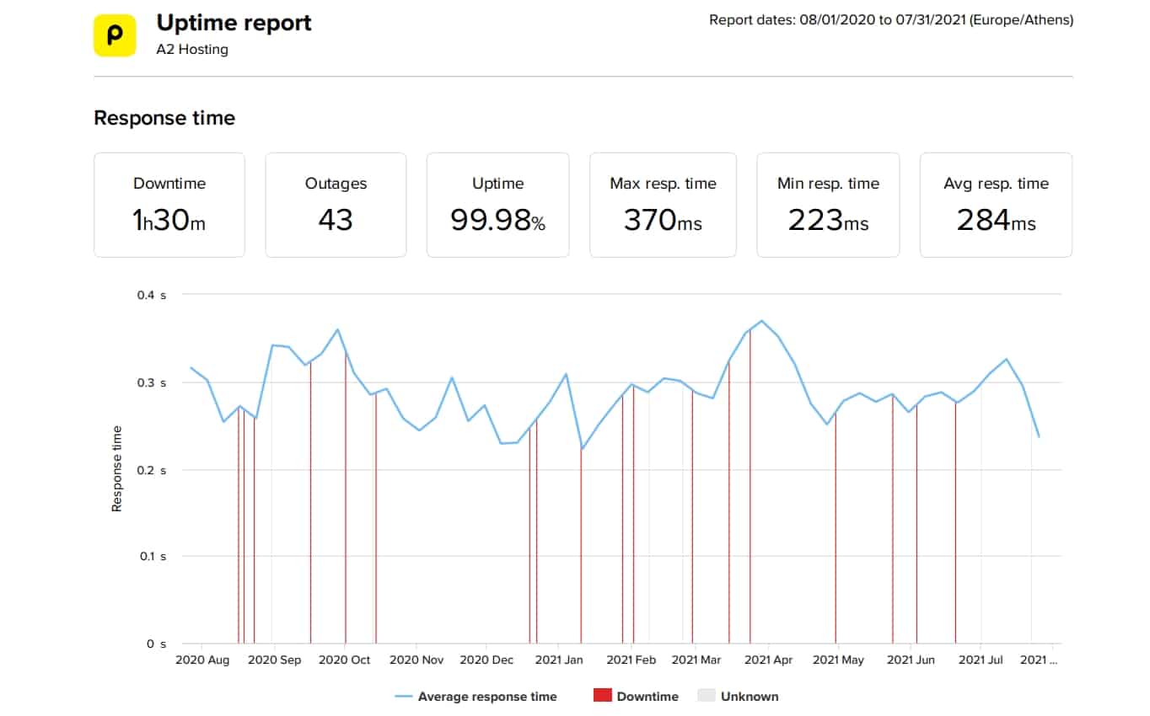1150x716 pixels.
Task: Click the red downtime bar at 2020 Oct
Action: tap(345, 497)
